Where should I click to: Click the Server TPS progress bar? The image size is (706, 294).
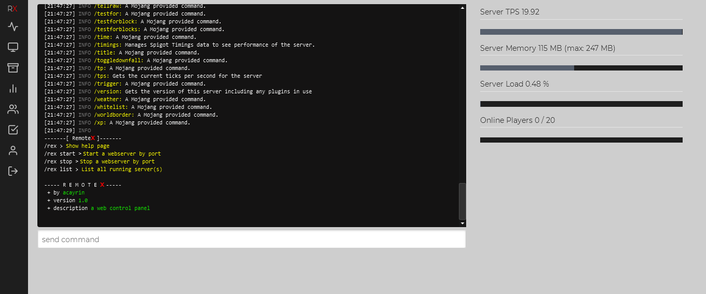click(581, 32)
